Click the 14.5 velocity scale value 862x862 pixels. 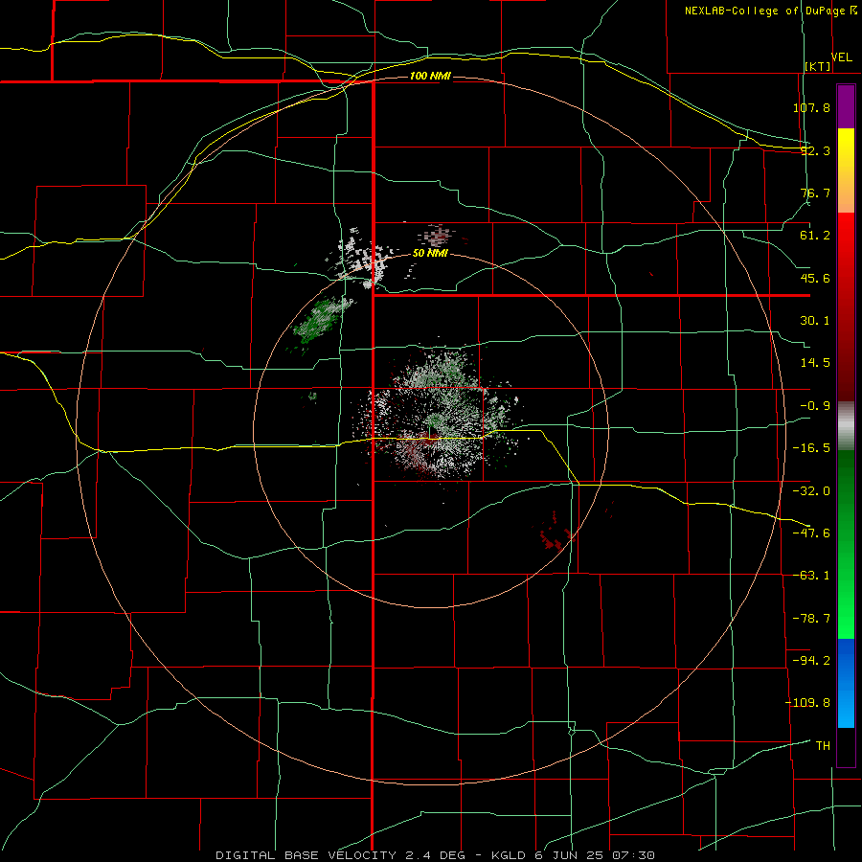click(815, 363)
